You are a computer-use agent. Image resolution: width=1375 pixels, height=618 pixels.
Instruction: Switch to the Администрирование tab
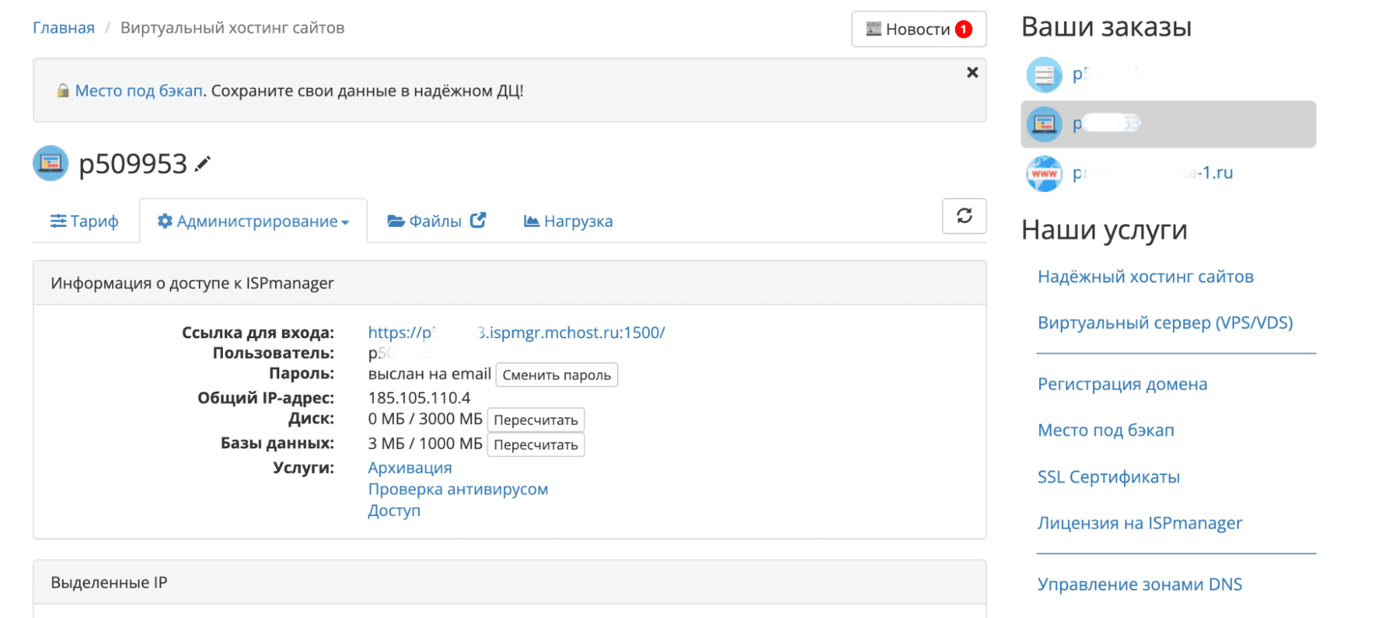coord(253,221)
